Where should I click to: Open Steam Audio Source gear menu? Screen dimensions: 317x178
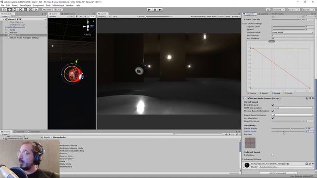(x=313, y=98)
